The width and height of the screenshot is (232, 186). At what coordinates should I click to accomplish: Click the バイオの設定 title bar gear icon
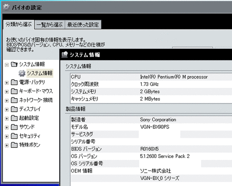(6, 7)
